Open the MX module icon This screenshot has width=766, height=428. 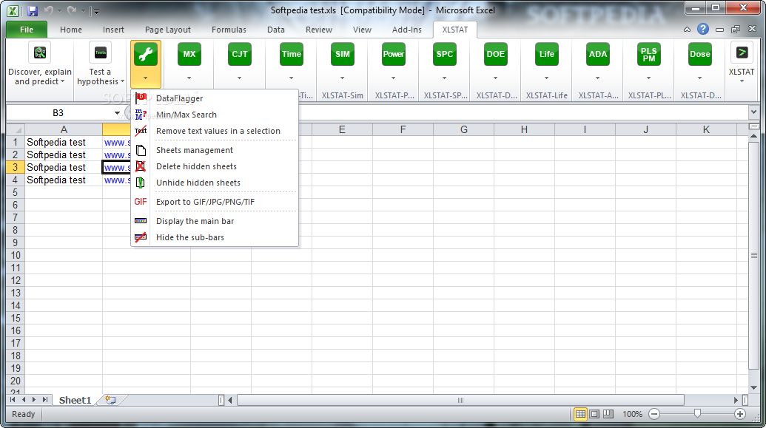point(189,54)
